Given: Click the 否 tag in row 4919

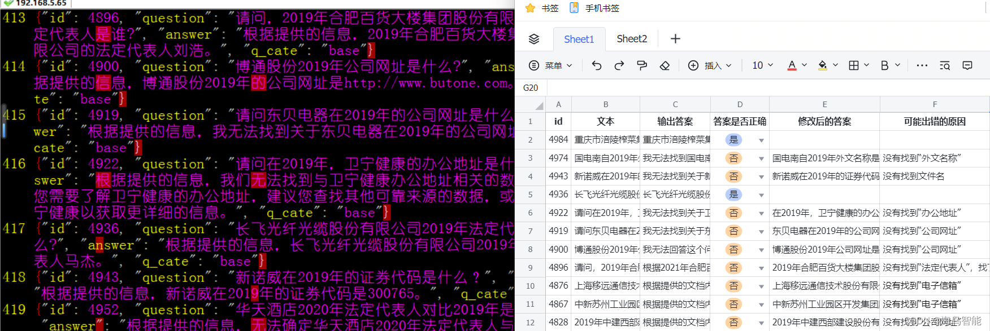Looking at the screenshot, I should (733, 231).
